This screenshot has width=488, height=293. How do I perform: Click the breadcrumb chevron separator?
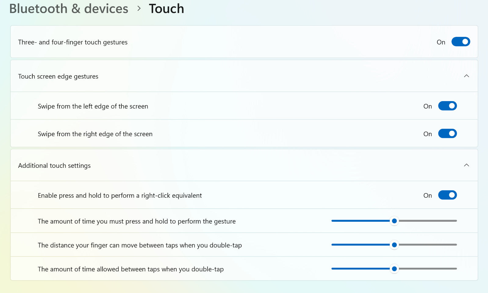[x=139, y=9]
